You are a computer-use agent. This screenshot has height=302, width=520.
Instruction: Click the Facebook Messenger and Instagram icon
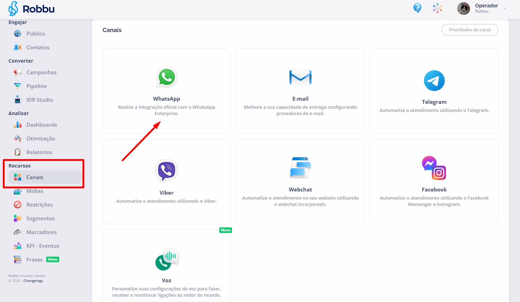(x=434, y=168)
